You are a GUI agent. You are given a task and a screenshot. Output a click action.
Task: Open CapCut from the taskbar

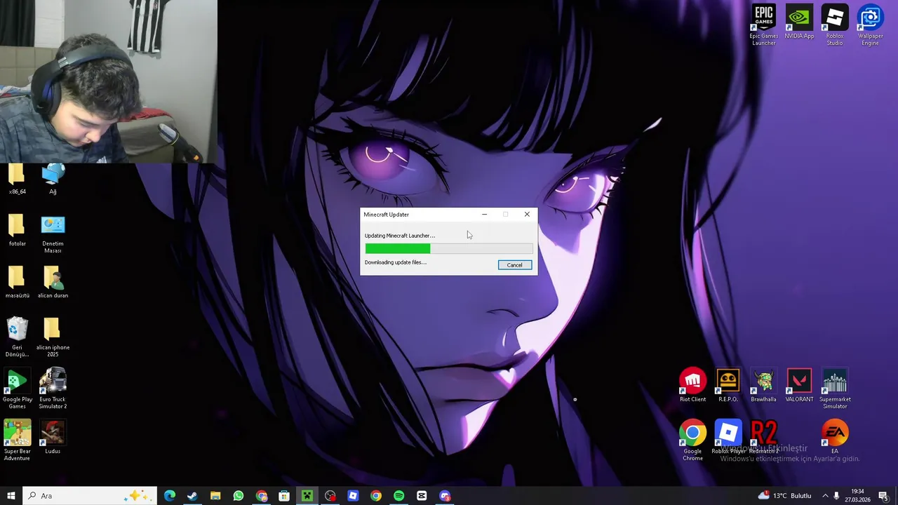(x=422, y=496)
